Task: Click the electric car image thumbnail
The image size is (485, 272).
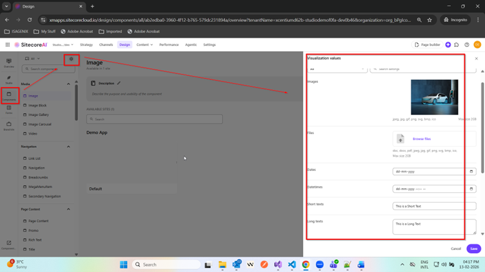Action: 434,97
